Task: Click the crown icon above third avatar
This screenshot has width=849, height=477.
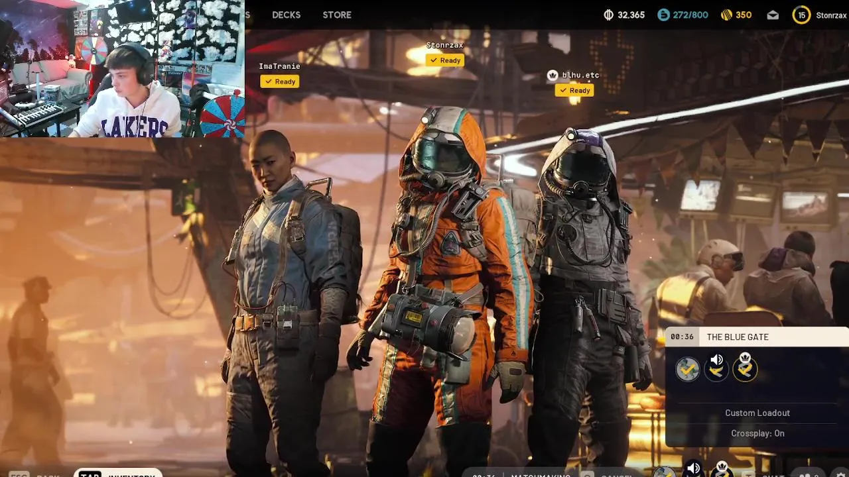Action: coord(745,357)
